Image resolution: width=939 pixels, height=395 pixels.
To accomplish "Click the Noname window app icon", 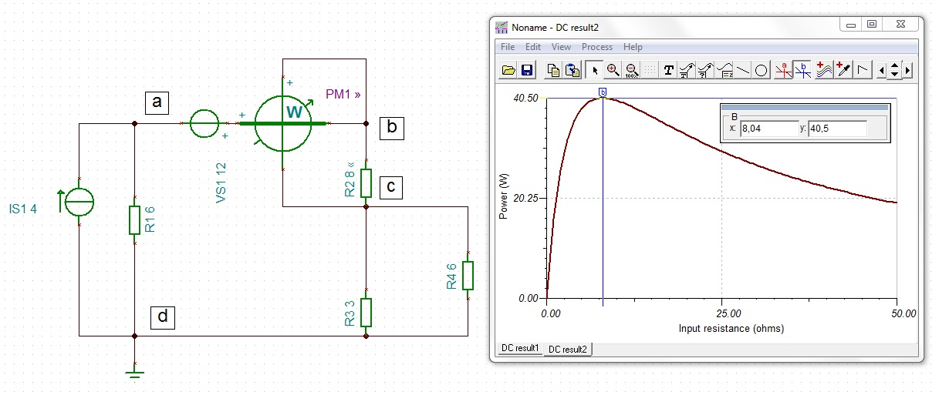I will [501, 26].
